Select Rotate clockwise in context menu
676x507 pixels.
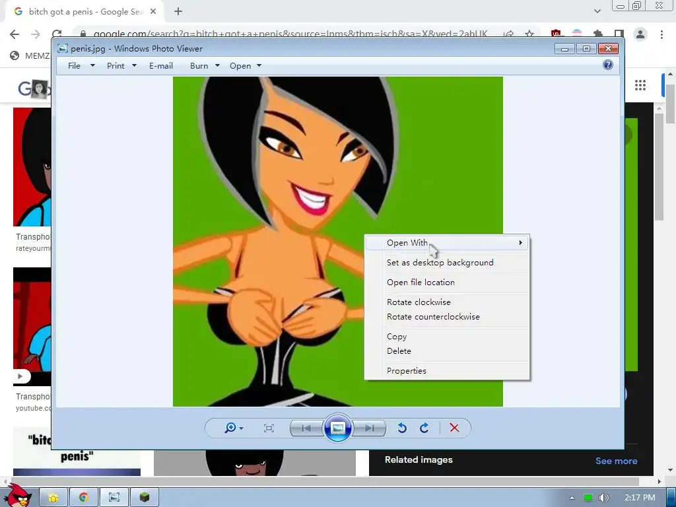click(447, 302)
